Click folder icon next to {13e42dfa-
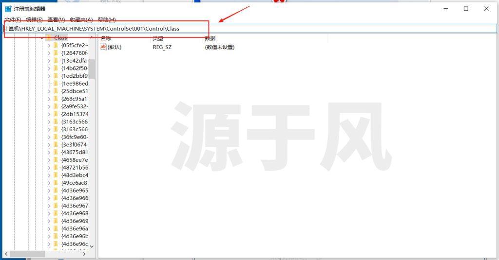 56,61
